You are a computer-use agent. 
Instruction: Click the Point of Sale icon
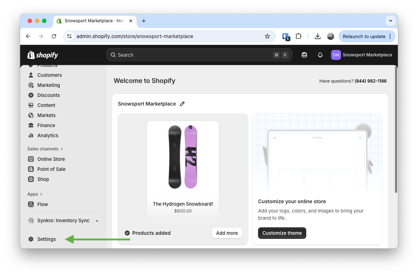pos(31,169)
